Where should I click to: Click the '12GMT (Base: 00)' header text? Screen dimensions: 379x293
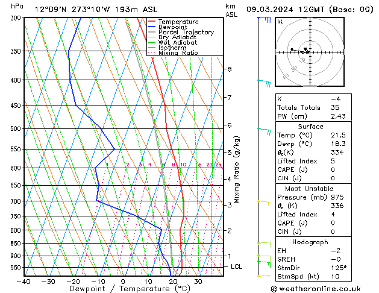pos(336,10)
